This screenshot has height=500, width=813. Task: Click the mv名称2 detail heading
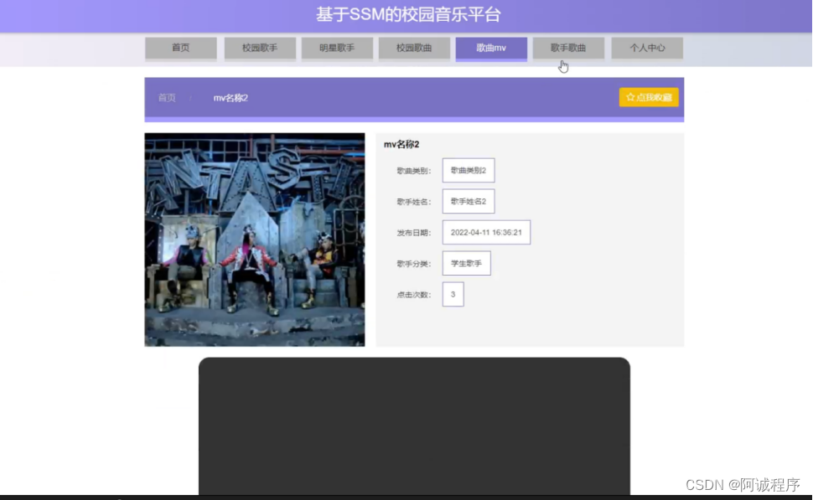(401, 144)
